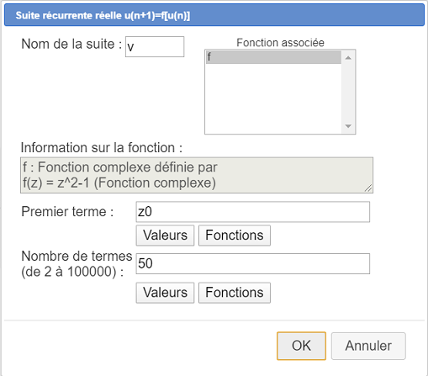The image size is (428, 376).
Task: Click the scrollbar track of the function list
Action: point(348,92)
